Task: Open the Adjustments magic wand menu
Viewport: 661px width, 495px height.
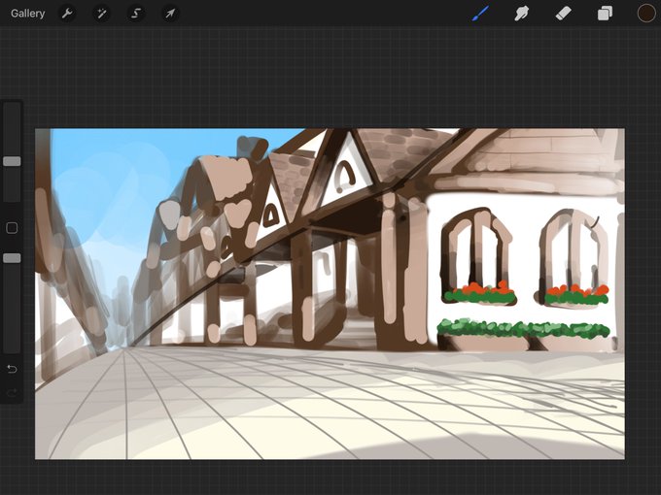Action: coord(102,14)
